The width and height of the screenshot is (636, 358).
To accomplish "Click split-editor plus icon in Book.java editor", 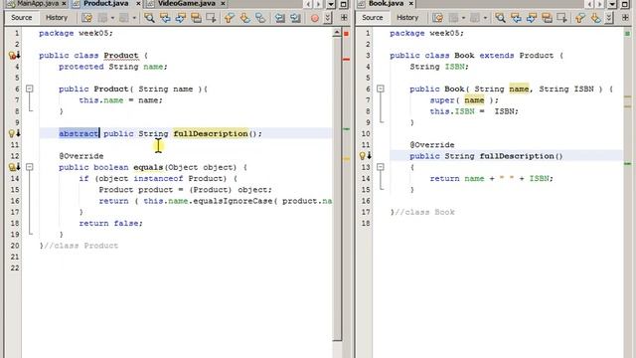I will [625, 18].
